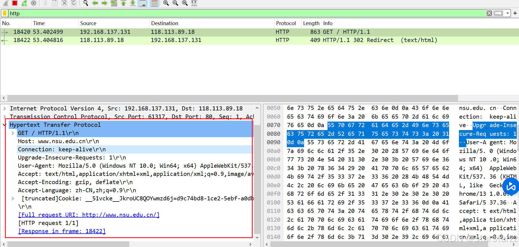
Task: Reset text to normal size
Action: [185, 3]
